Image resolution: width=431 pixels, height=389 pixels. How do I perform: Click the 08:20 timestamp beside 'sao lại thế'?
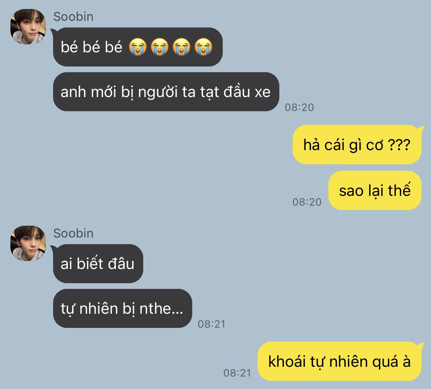(307, 202)
